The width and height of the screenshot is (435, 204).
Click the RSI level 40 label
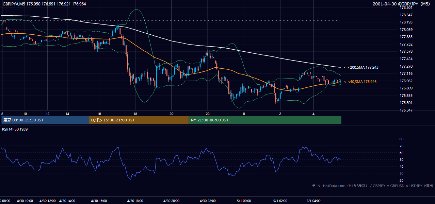(401, 166)
